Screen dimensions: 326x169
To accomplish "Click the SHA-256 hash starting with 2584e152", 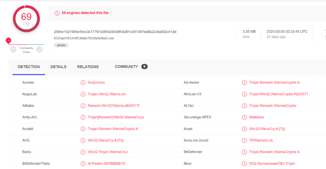I will point(115,32).
